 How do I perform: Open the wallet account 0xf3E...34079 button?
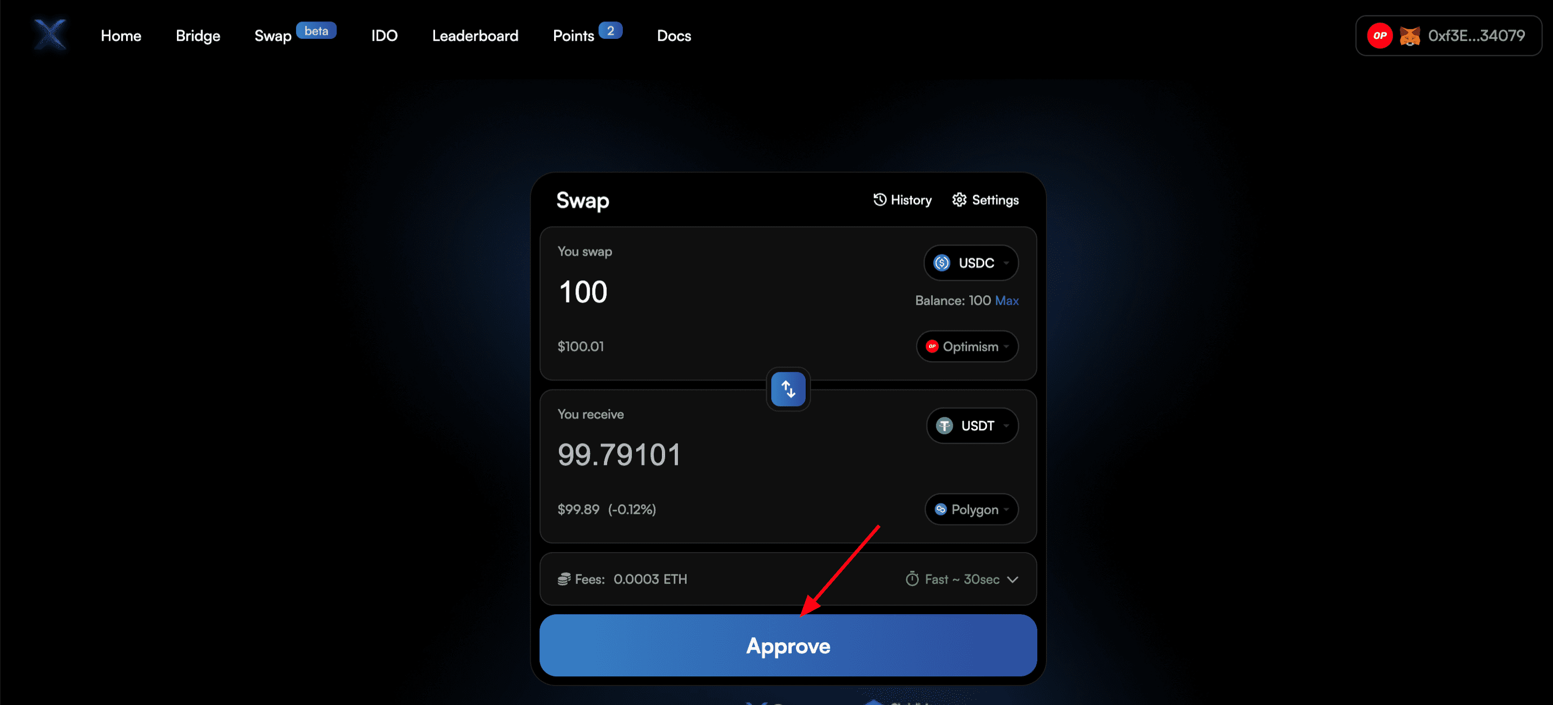coord(1448,36)
